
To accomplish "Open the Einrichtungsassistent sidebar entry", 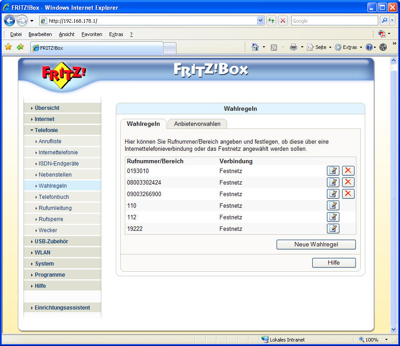I will click(62, 307).
